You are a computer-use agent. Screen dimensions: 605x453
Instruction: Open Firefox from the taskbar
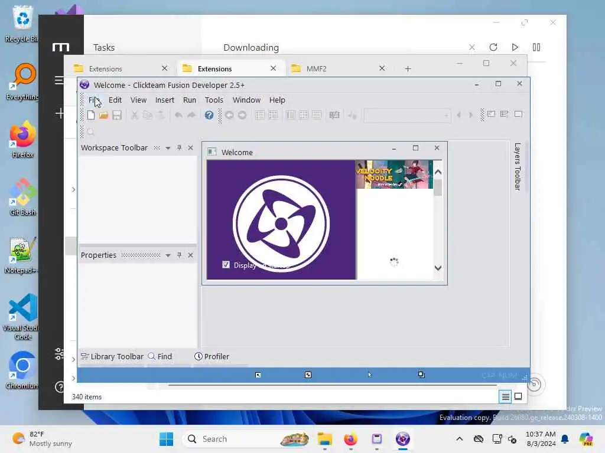coord(350,439)
